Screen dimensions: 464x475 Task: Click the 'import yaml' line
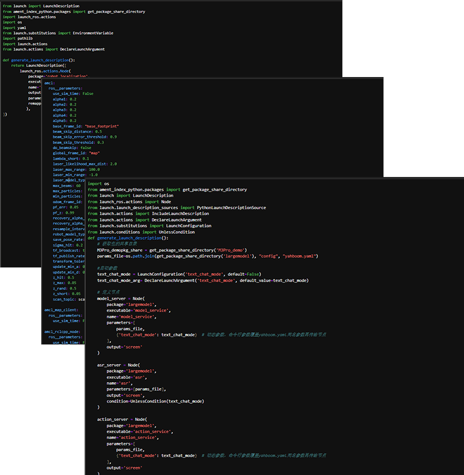(x=15, y=28)
